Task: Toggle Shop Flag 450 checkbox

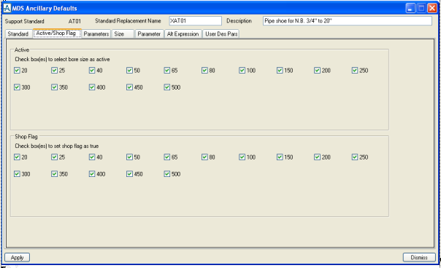Action: tap(129, 174)
